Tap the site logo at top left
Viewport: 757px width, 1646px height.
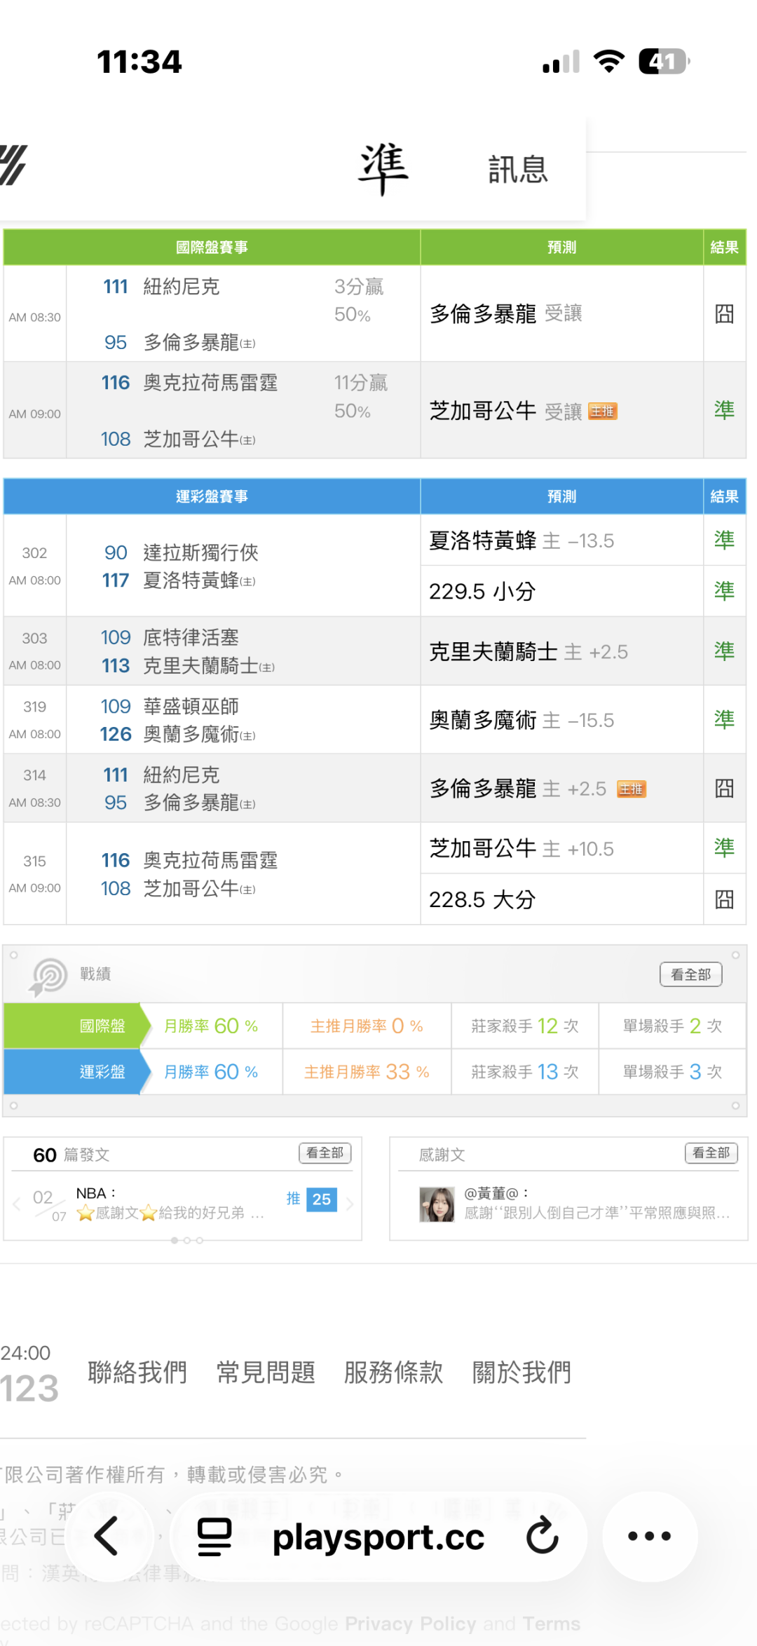13,165
